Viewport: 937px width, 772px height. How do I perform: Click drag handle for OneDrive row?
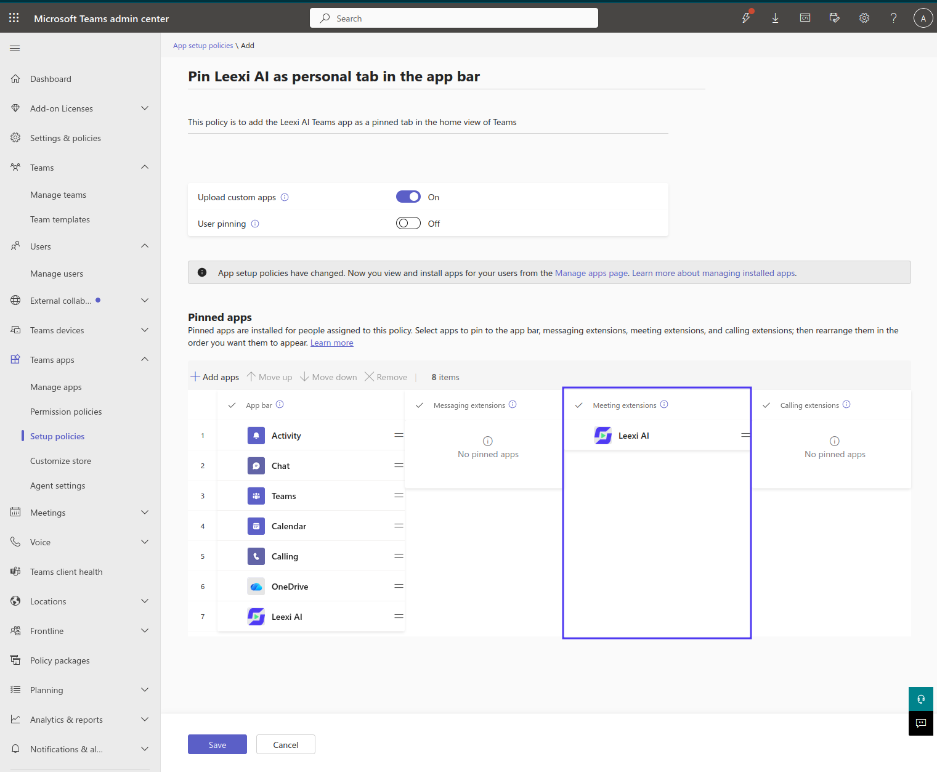[399, 587]
